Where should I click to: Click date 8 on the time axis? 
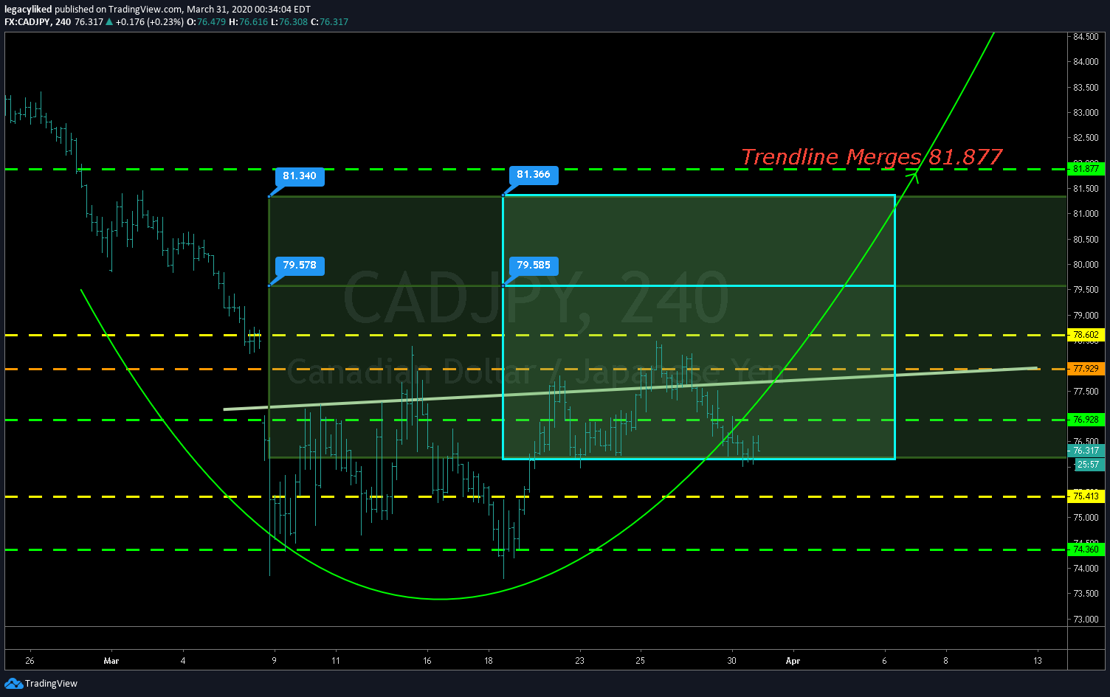(945, 661)
